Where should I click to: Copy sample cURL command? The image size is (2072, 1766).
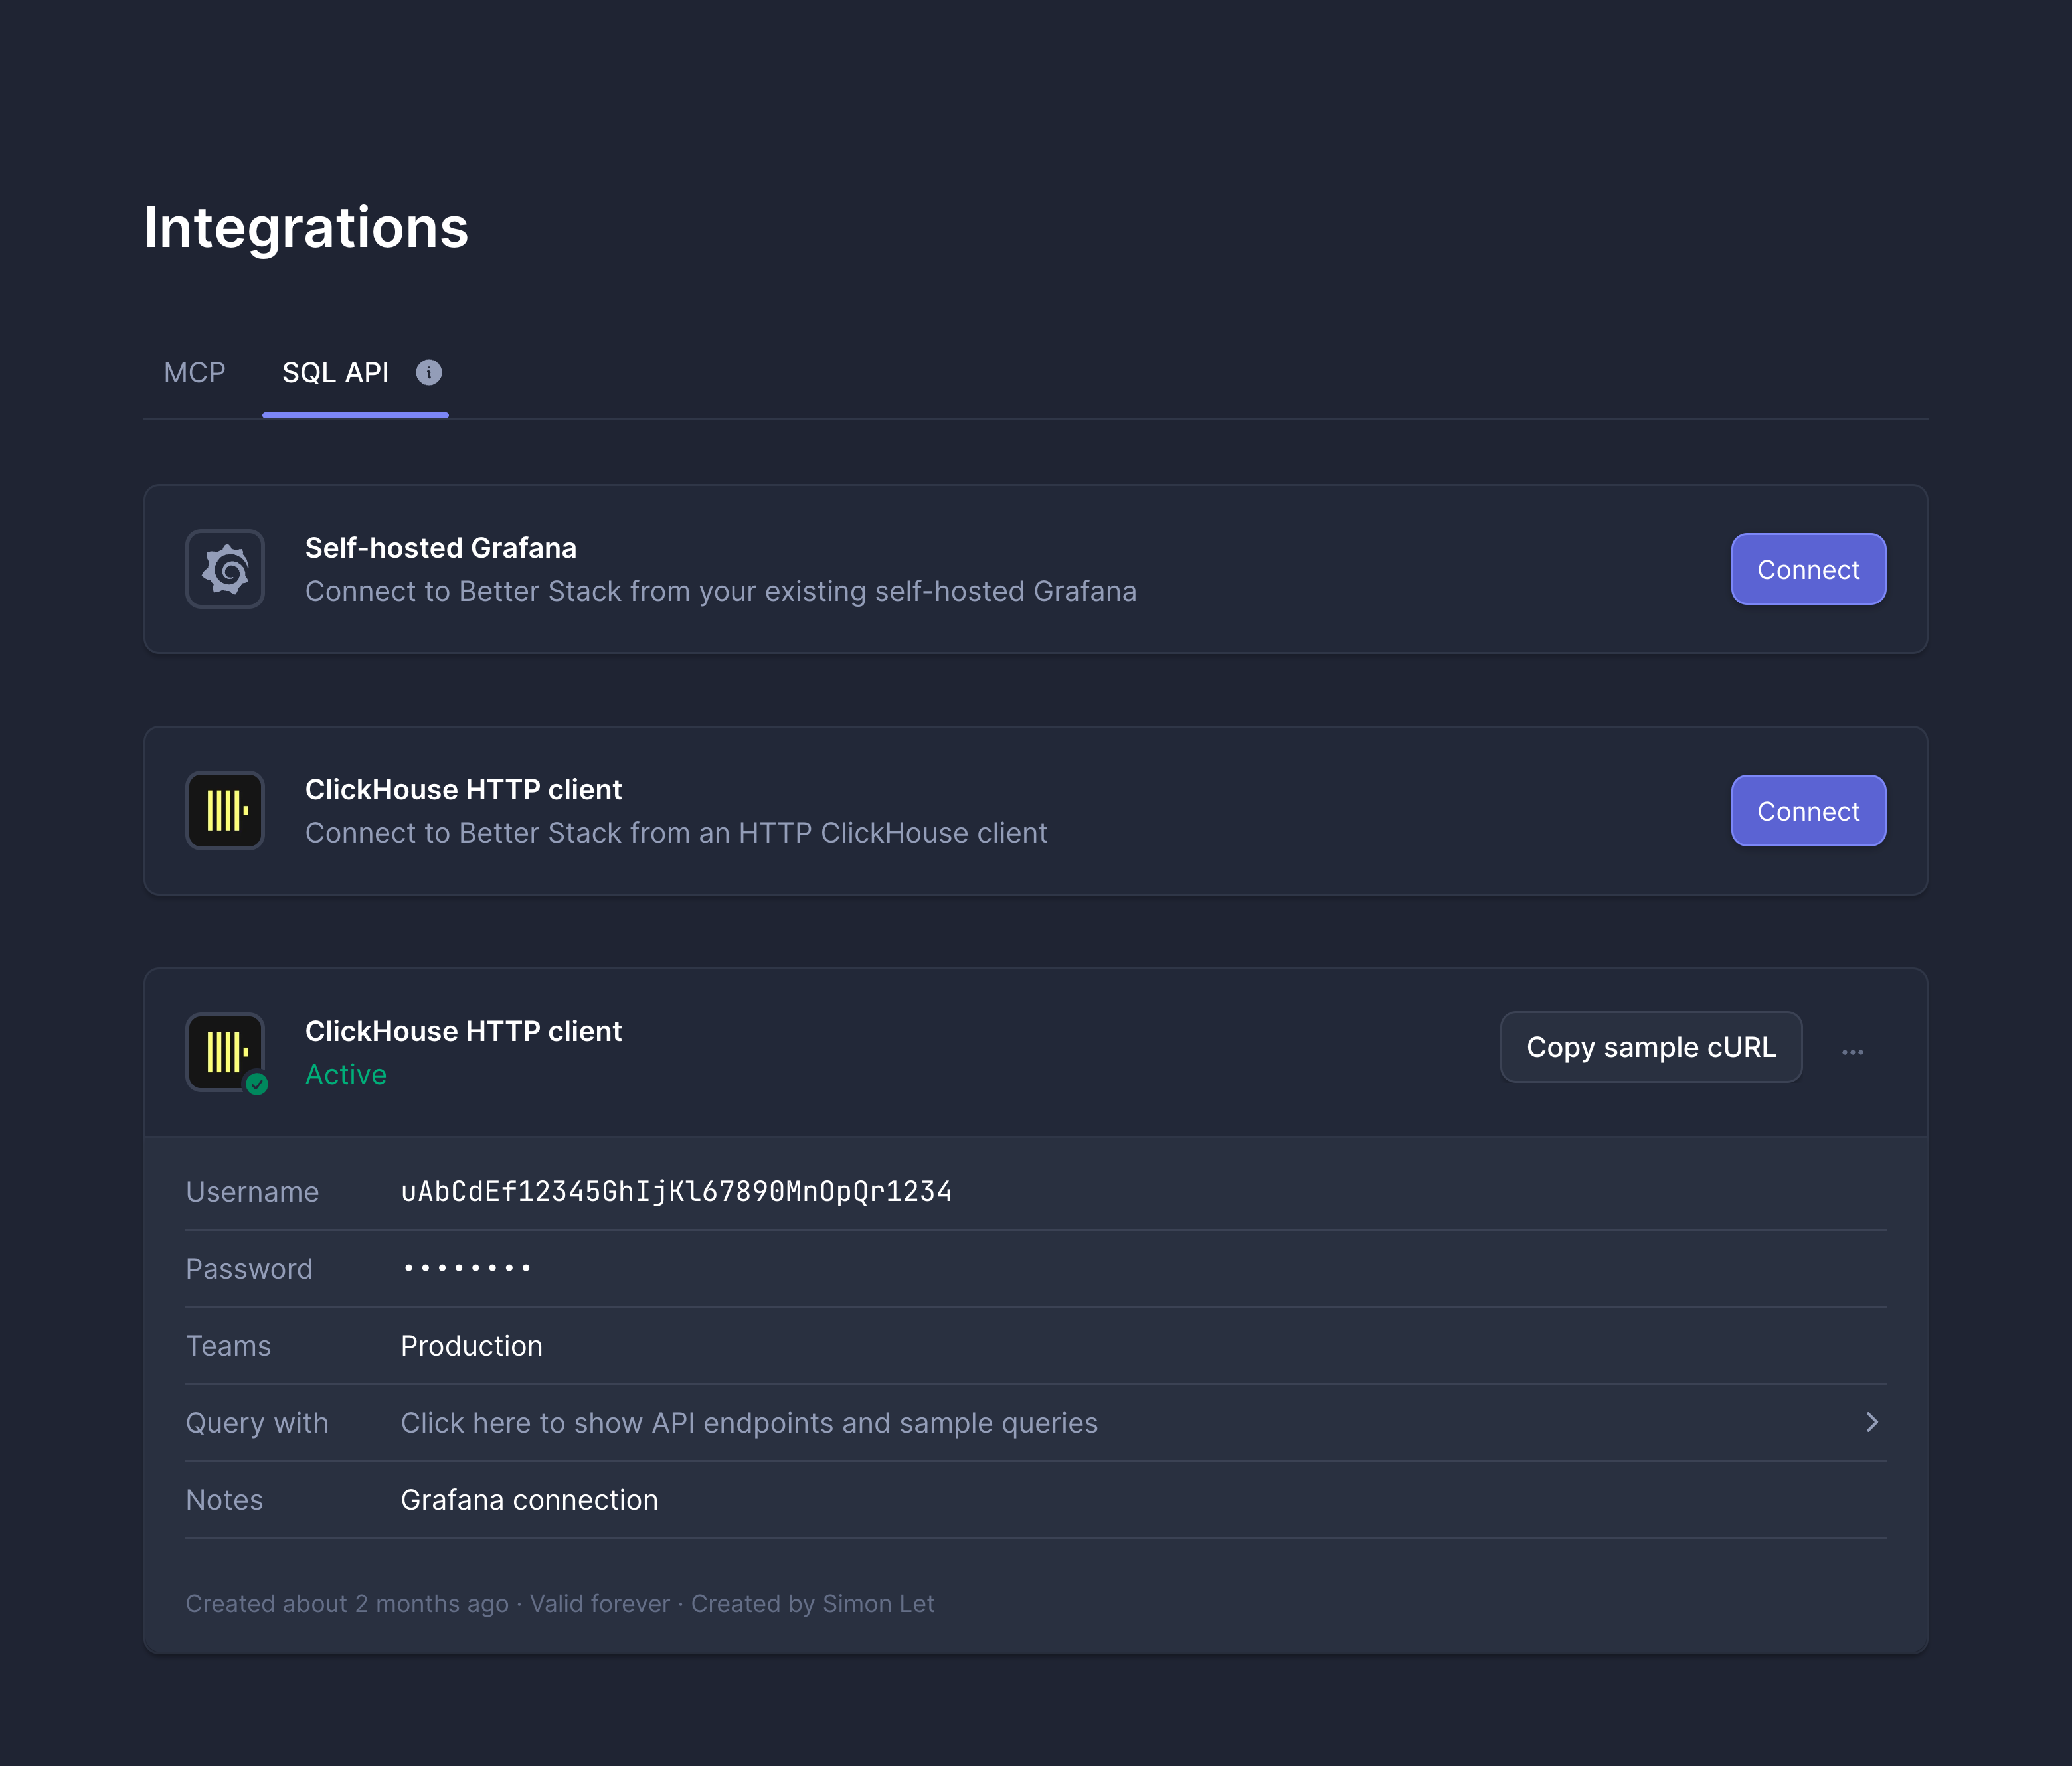pos(1651,1046)
